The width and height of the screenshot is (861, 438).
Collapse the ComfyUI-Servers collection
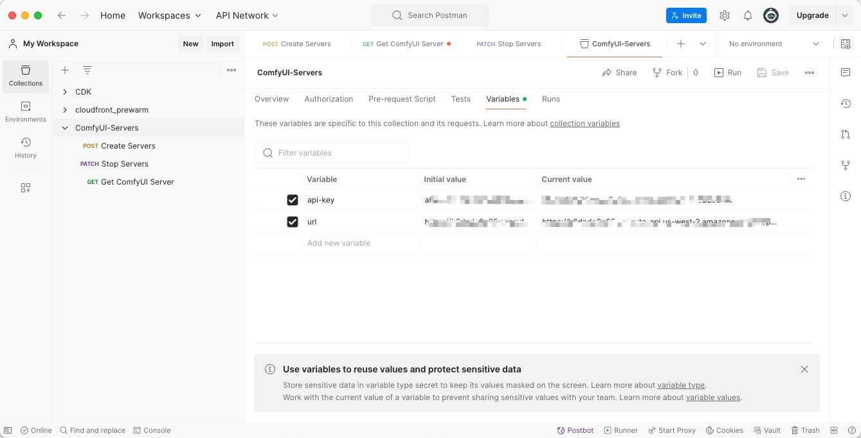[x=65, y=128]
